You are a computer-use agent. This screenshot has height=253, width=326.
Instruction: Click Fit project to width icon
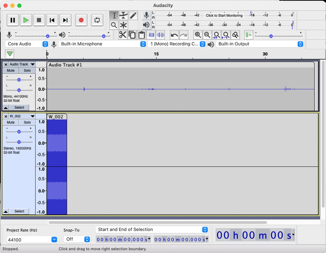pos(226,35)
